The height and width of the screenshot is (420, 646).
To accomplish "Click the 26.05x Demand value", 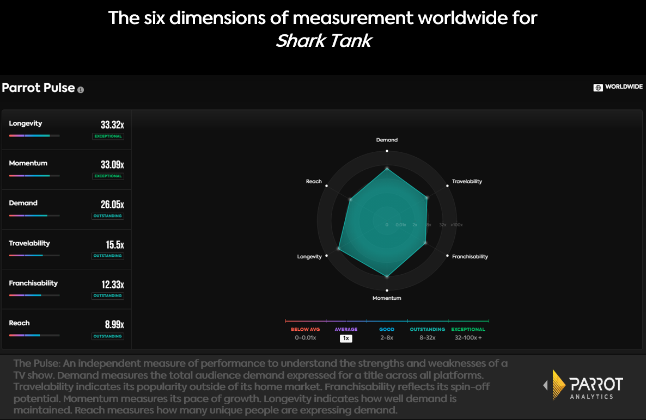I will [112, 205].
